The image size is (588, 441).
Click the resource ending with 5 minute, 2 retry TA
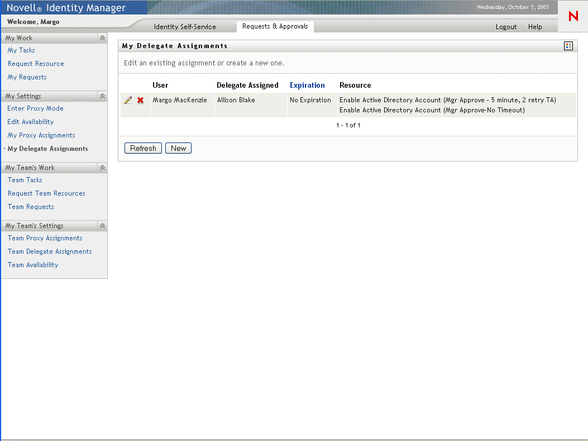448,100
